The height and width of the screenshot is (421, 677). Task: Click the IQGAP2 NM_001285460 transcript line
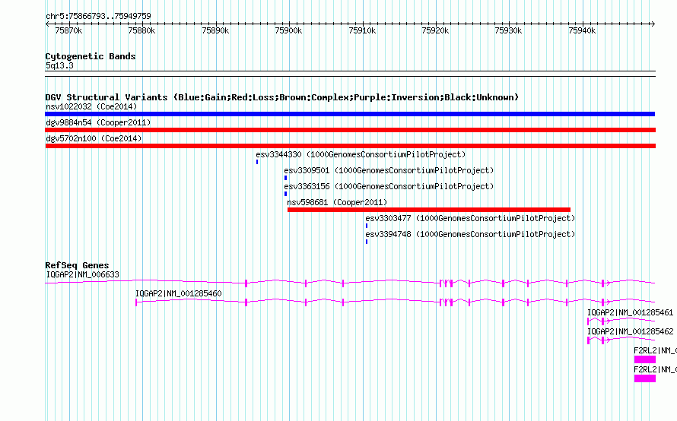coord(395,302)
